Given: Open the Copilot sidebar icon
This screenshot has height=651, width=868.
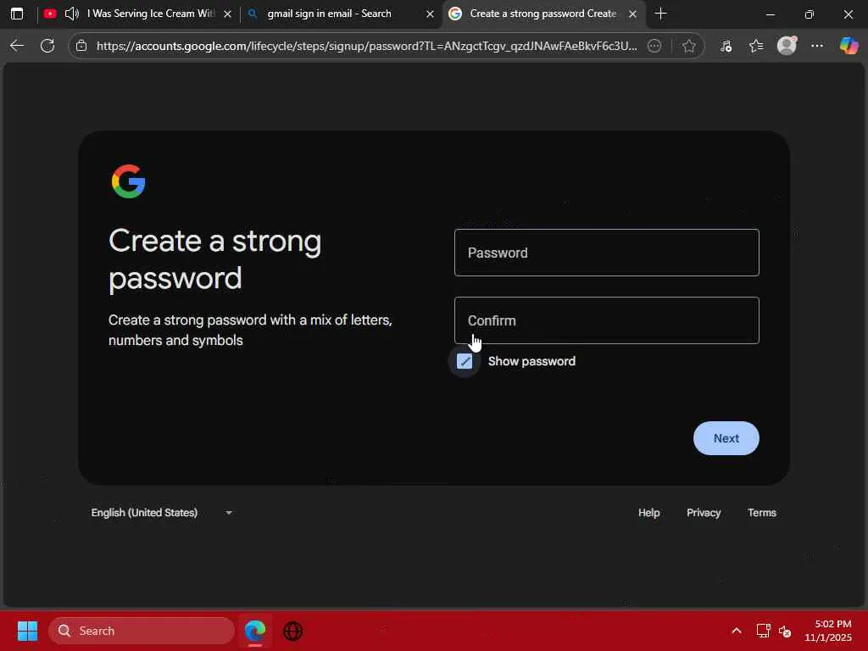Looking at the screenshot, I should tap(849, 46).
